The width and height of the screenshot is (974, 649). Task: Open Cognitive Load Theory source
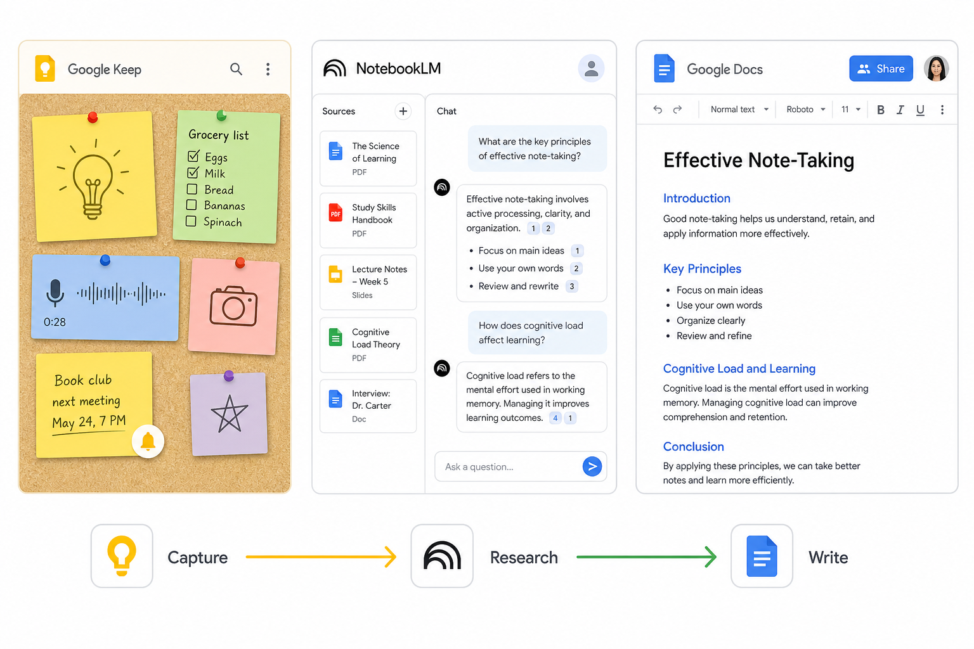(x=368, y=345)
